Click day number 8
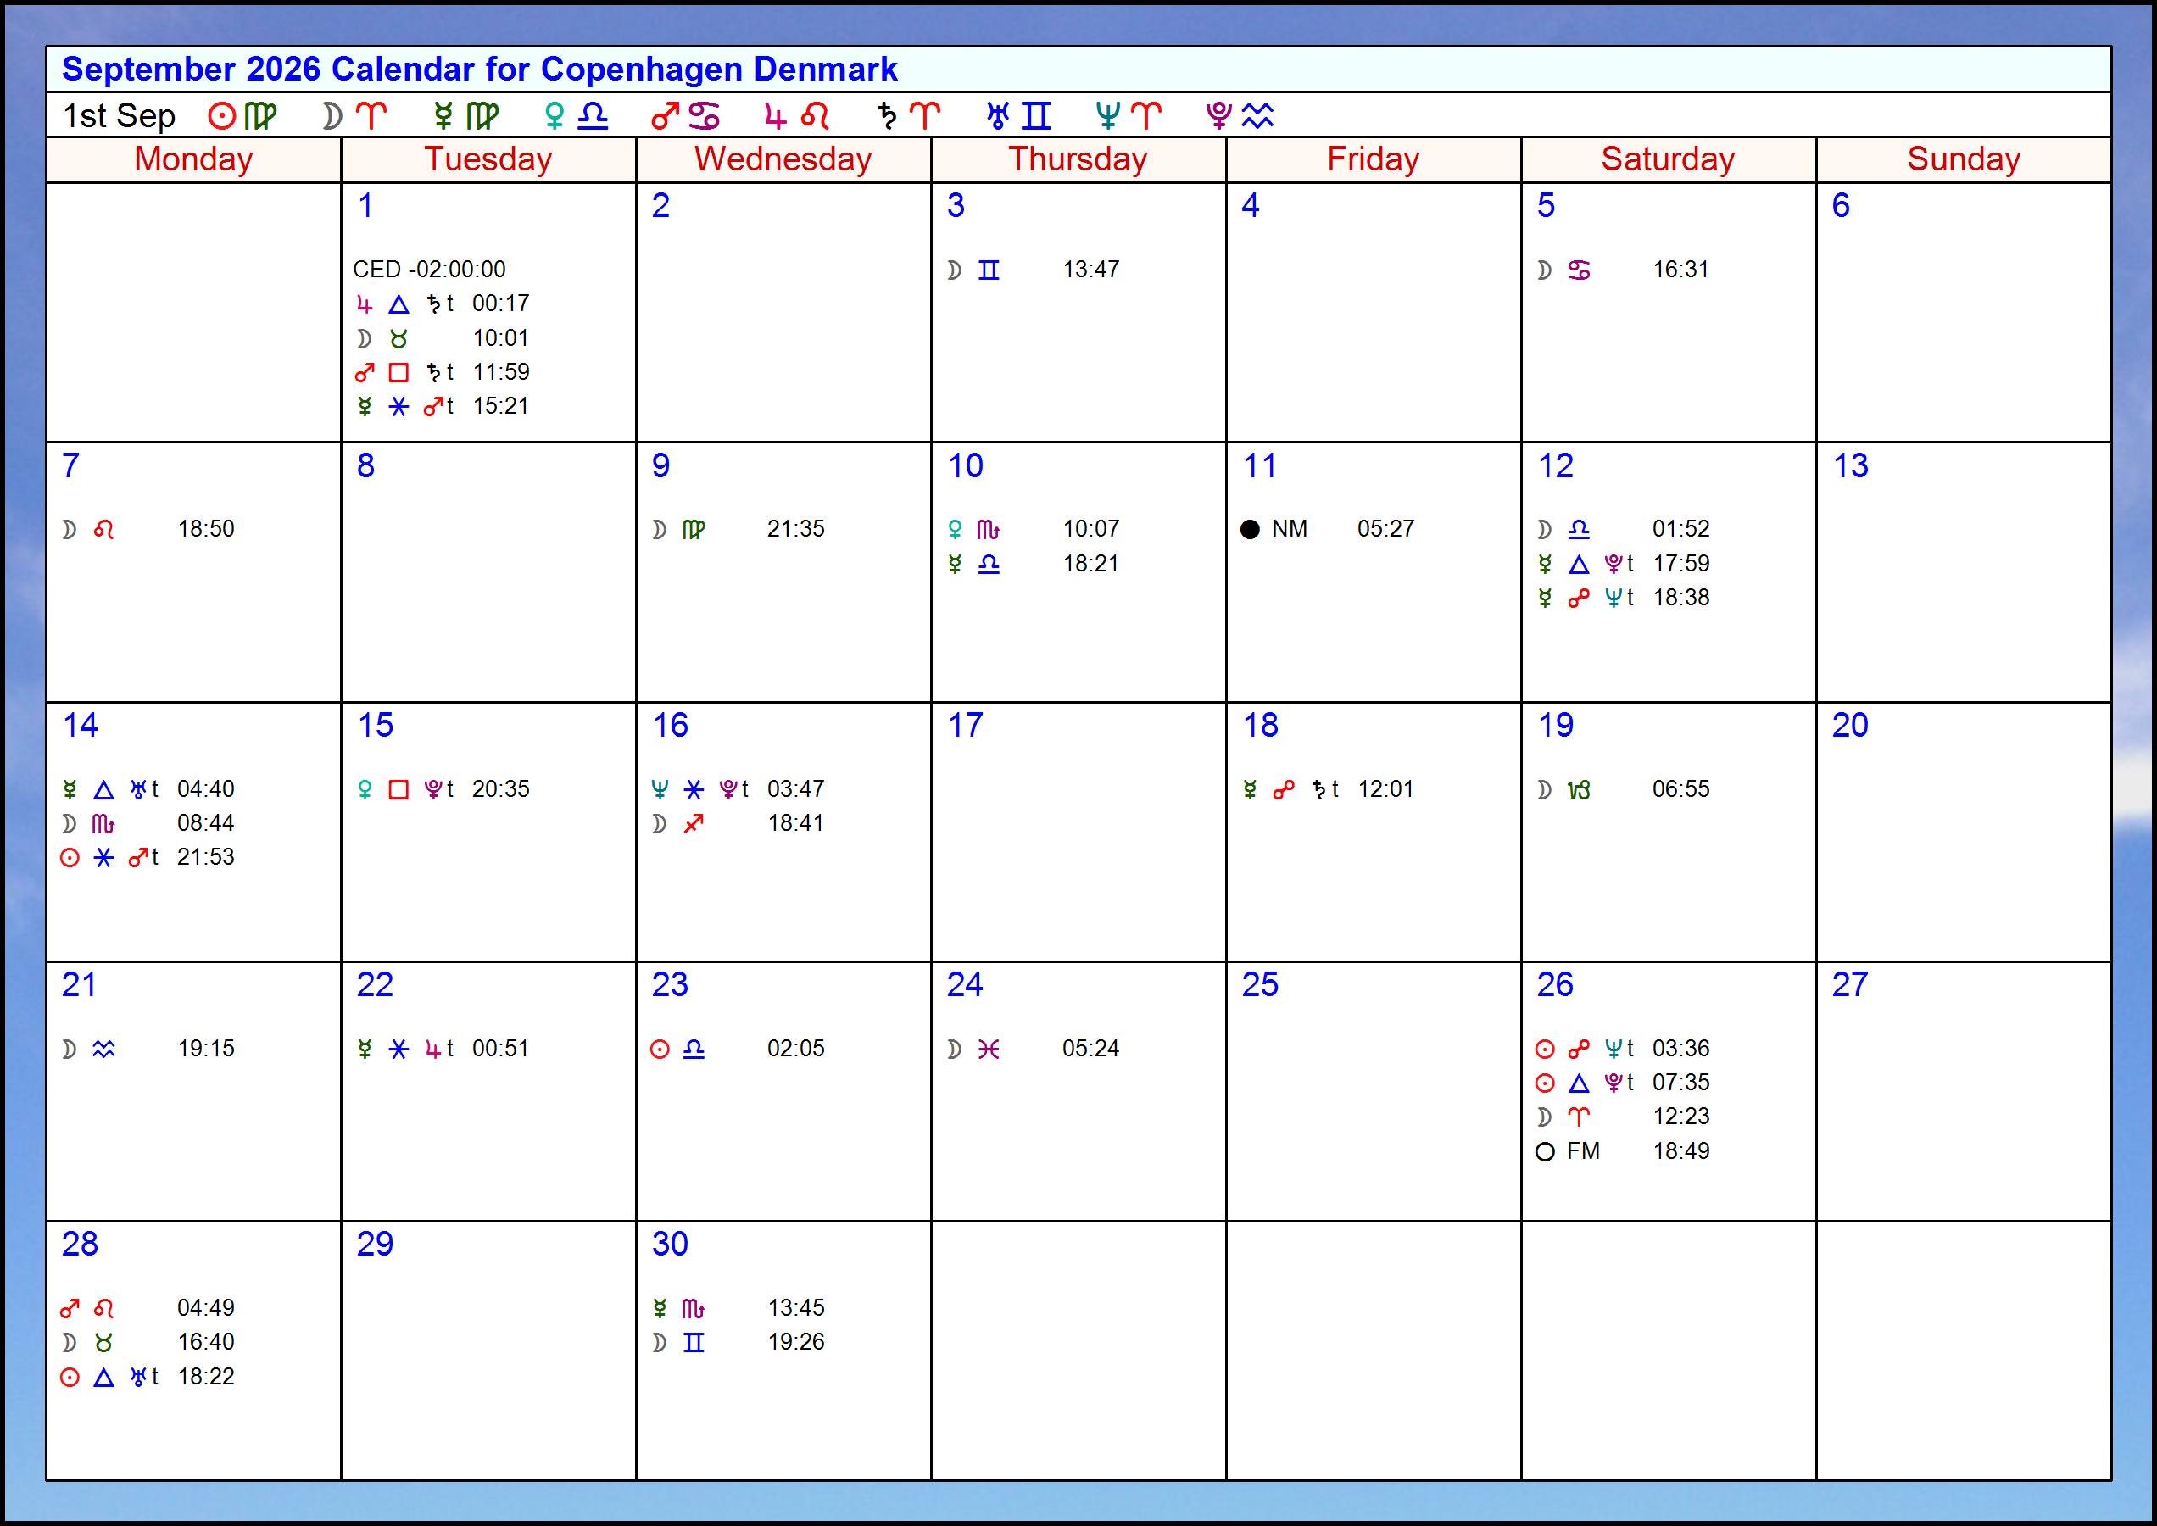 [365, 466]
